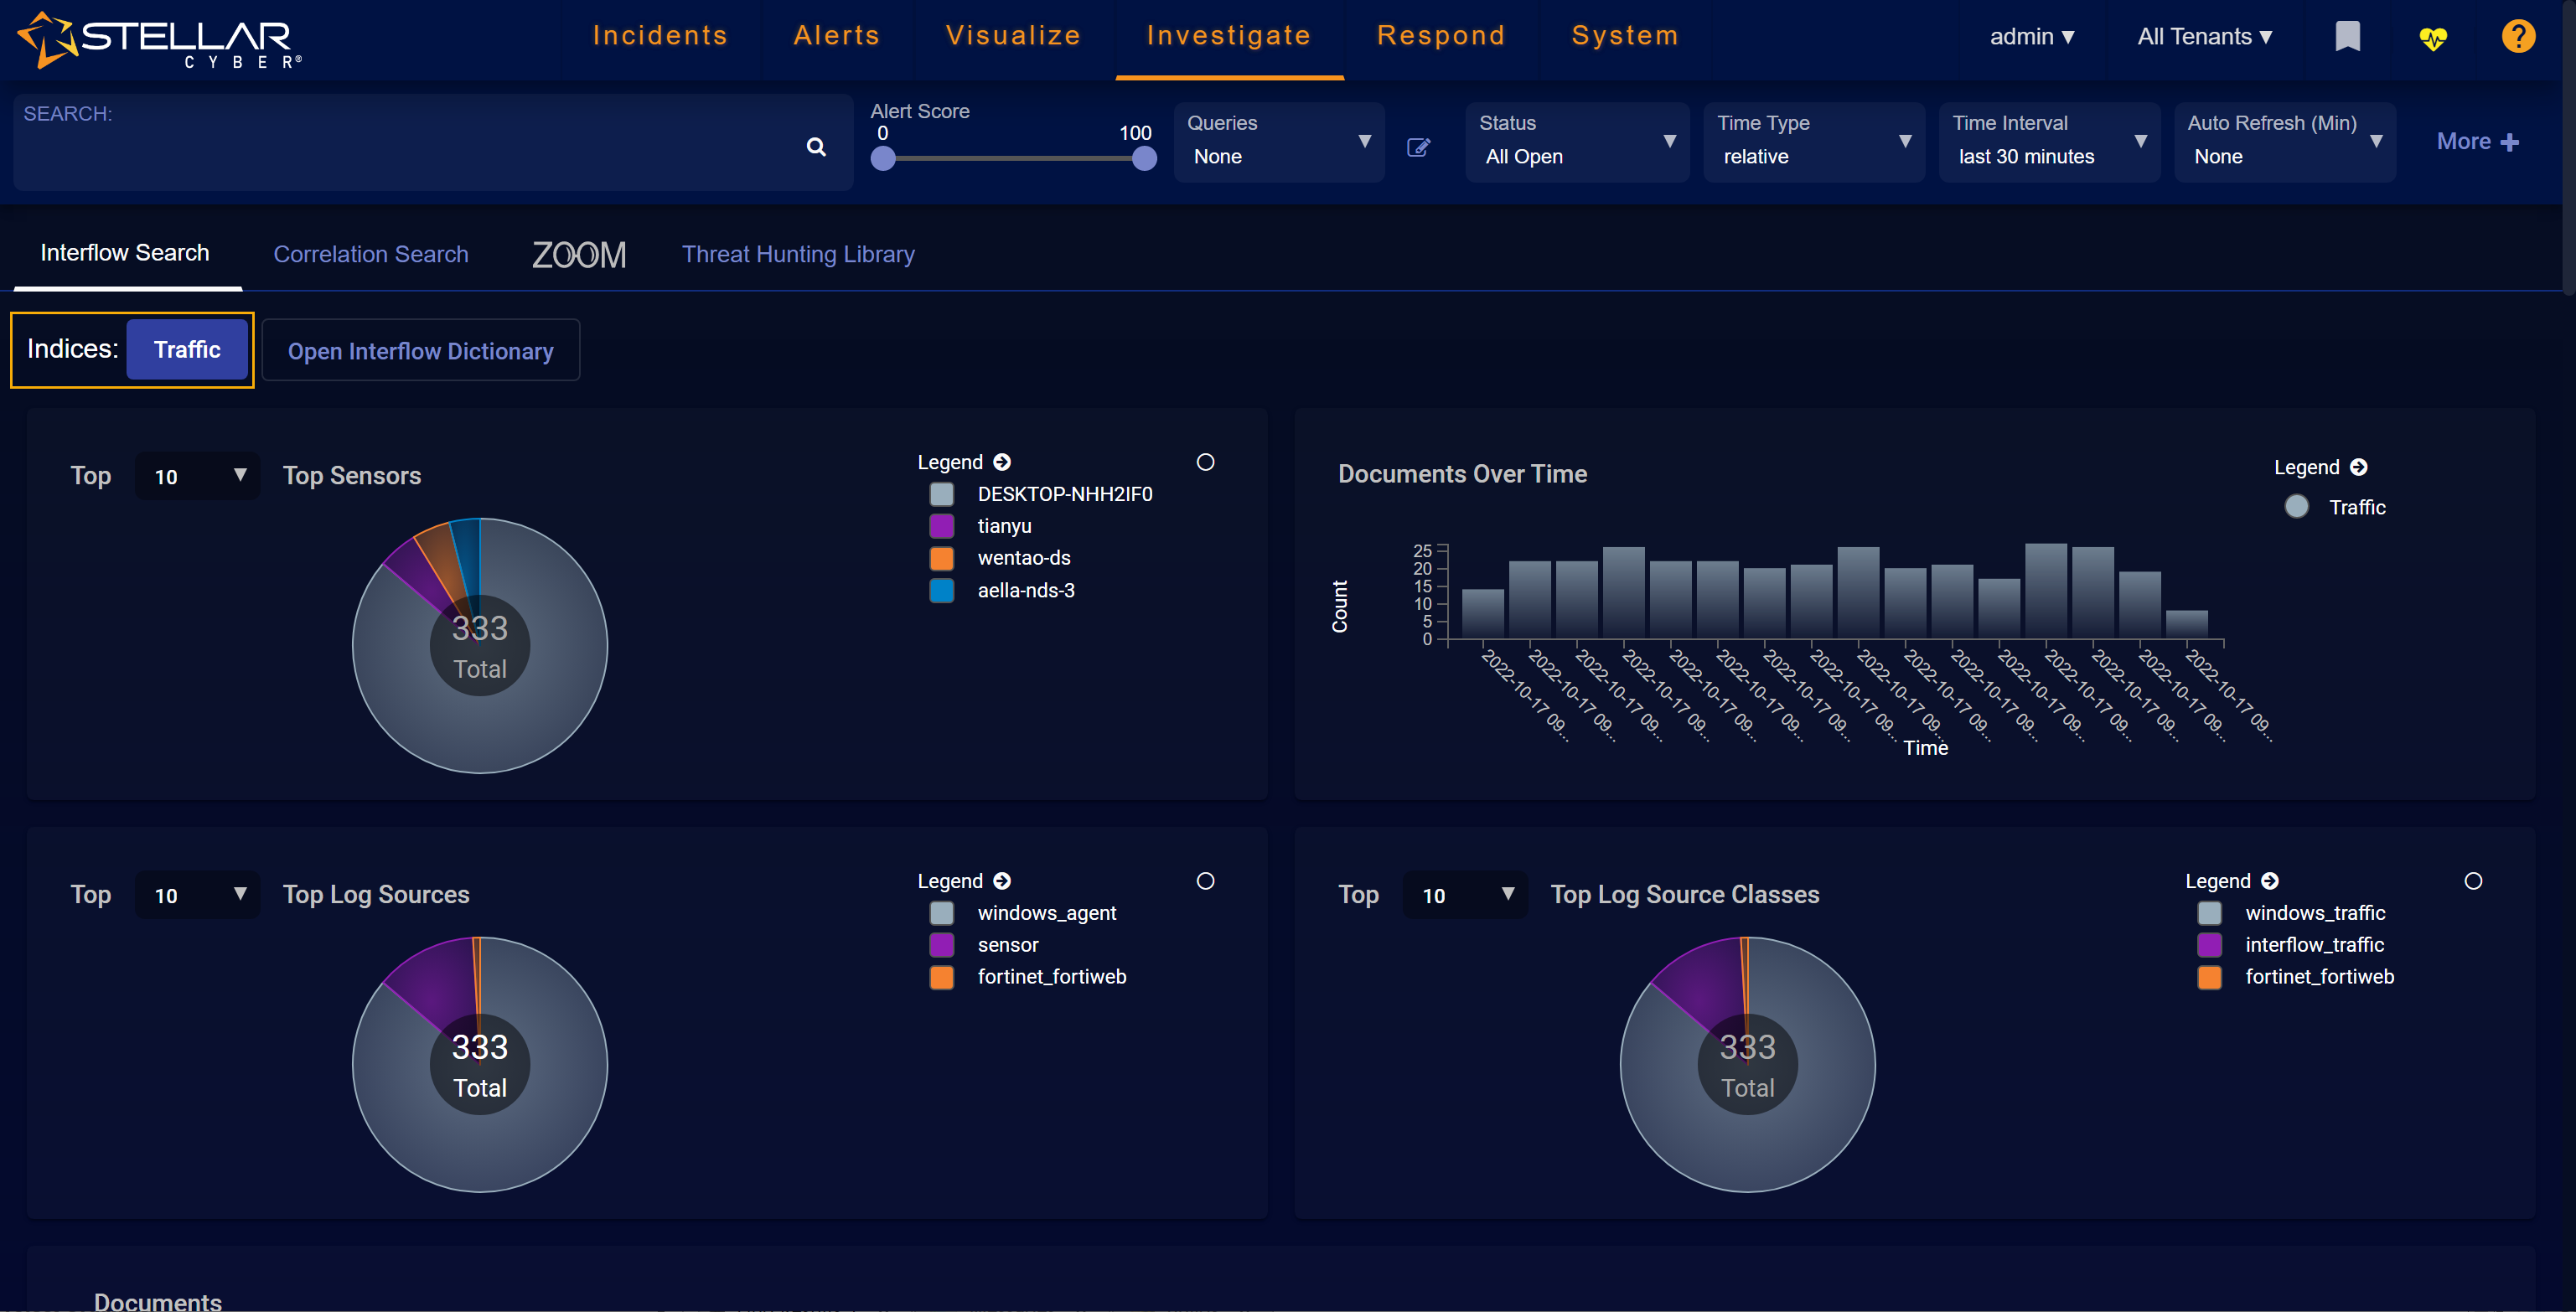The image size is (2576, 1312).
Task: Open the Respond menu
Action: point(1440,36)
